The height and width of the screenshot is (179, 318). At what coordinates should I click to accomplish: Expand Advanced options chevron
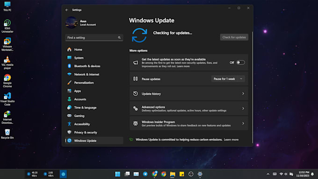[x=243, y=108]
